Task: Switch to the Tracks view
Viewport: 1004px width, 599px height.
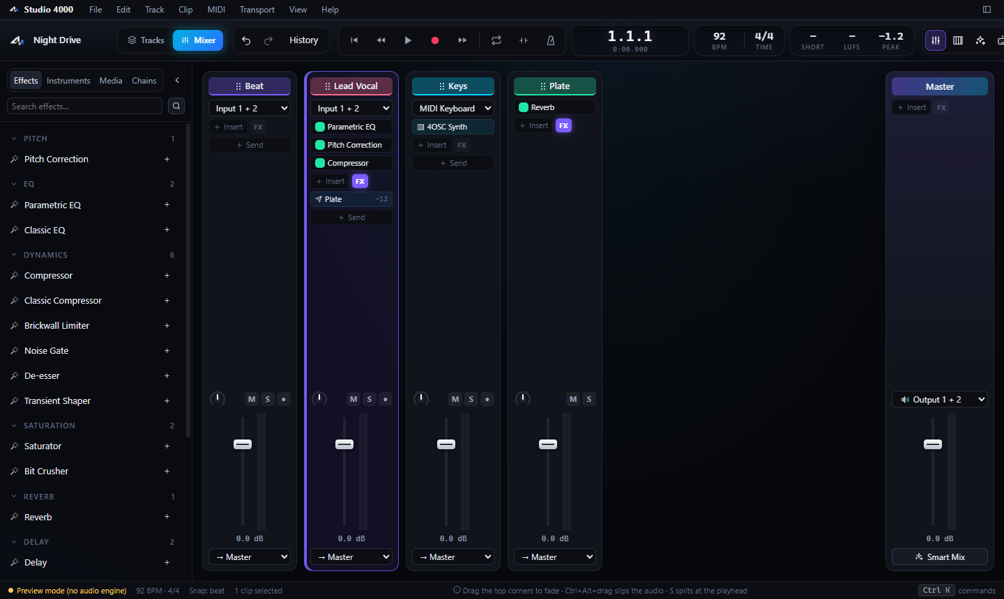Action: coord(146,40)
